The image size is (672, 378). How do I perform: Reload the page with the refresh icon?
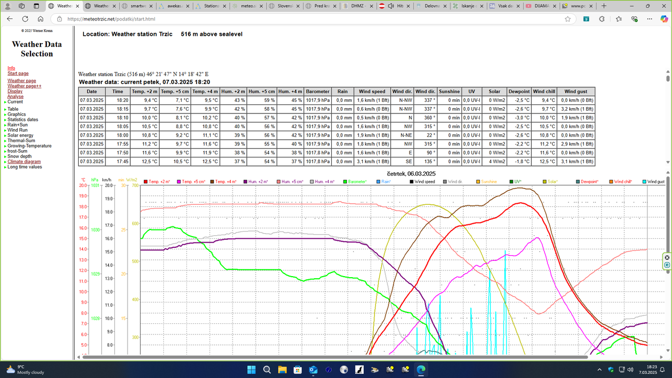(x=26, y=19)
